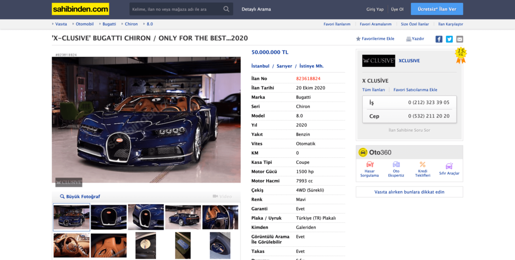Share listing via Facebook icon
The image size is (515, 260).
[x=439, y=39]
